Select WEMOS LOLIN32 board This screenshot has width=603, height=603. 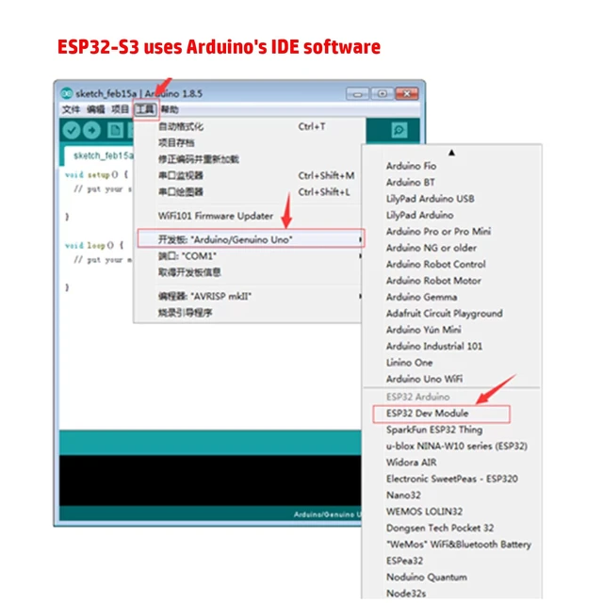tap(452, 512)
